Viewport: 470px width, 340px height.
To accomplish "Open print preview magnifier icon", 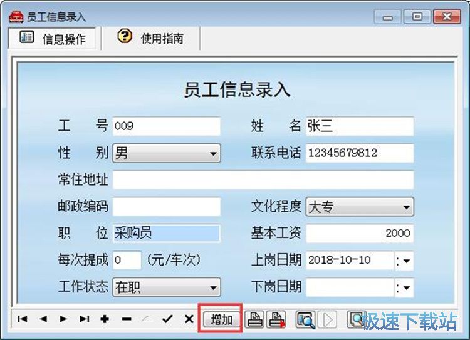I will click(x=305, y=319).
